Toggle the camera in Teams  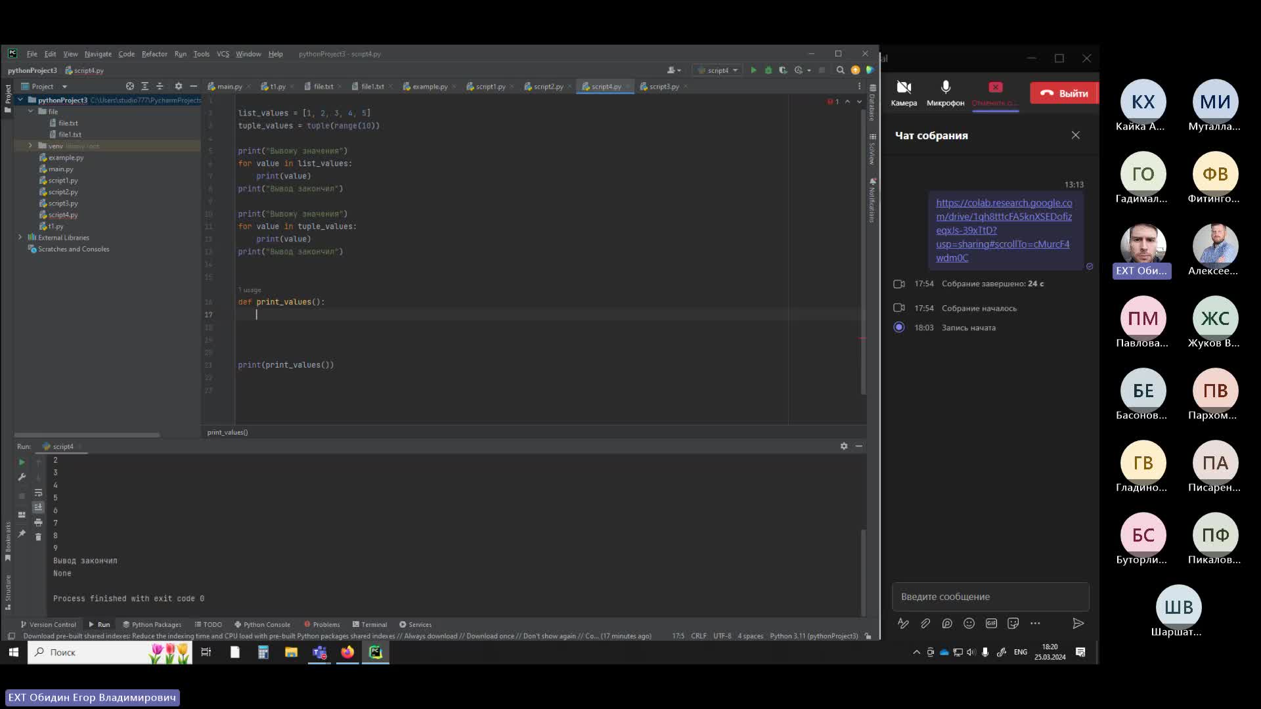click(904, 93)
